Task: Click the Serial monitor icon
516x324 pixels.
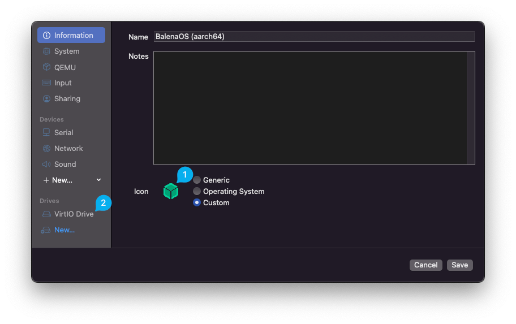Action: click(x=46, y=132)
